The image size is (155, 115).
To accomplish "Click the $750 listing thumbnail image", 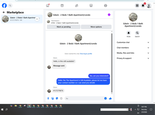I will (x=48, y=22).
